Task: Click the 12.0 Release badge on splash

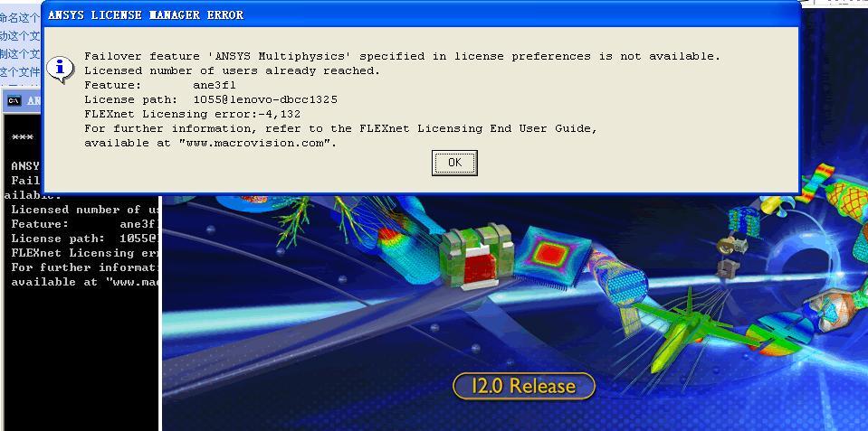Action: tap(524, 386)
